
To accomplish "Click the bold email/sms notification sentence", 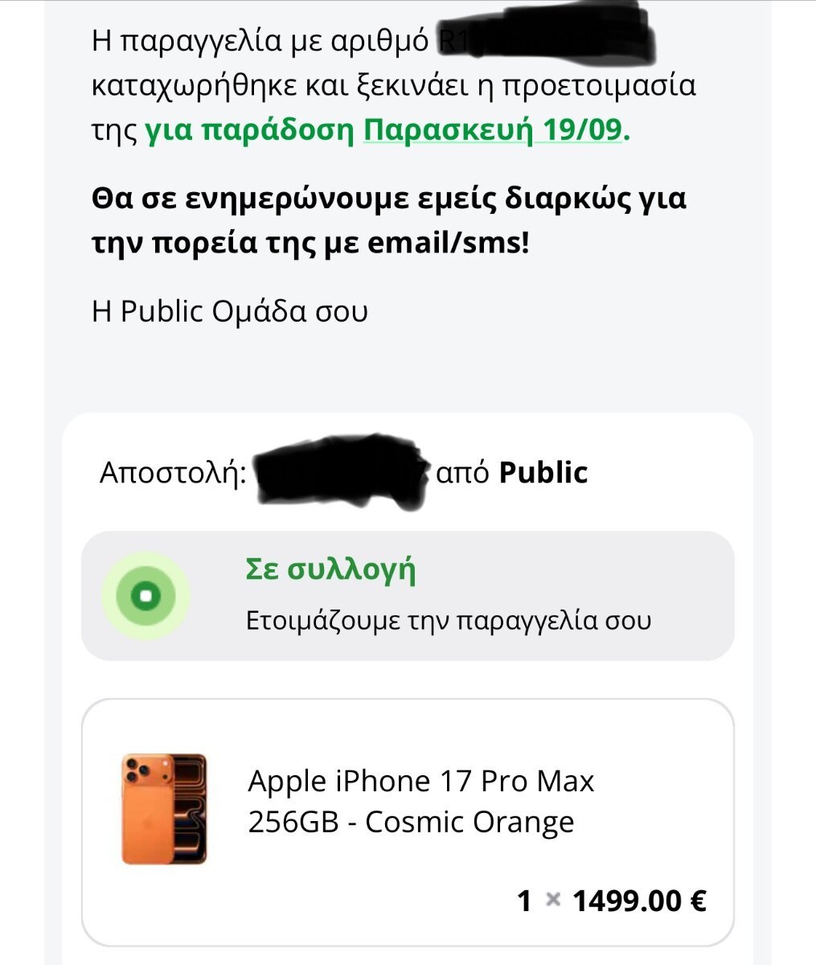I will (x=389, y=220).
